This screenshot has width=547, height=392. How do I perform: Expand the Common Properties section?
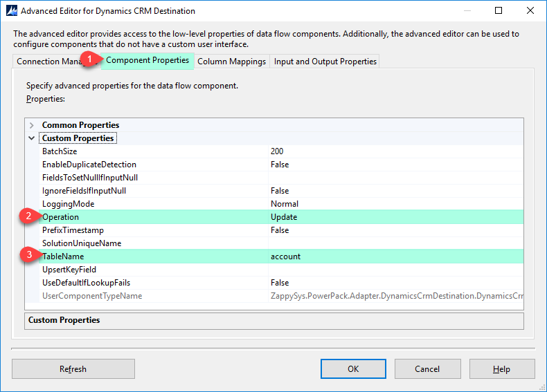click(x=32, y=125)
